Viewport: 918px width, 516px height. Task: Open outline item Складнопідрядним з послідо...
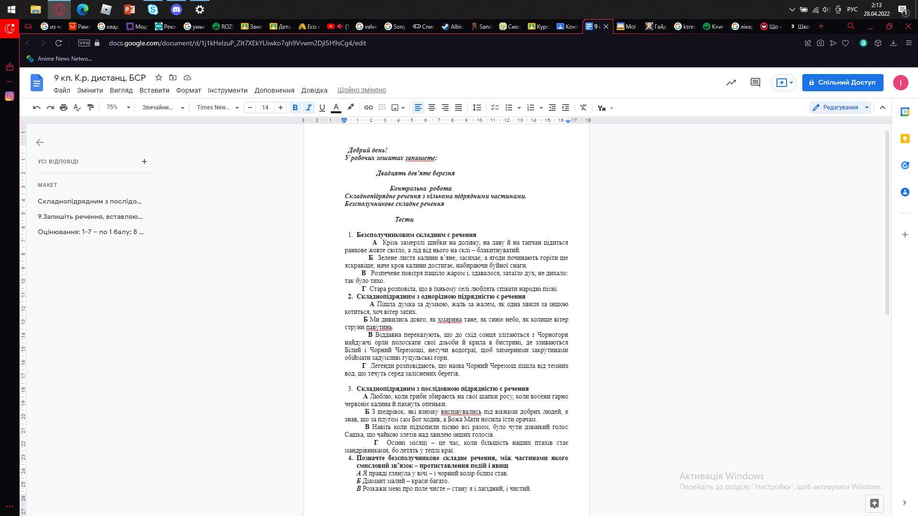pos(89,202)
